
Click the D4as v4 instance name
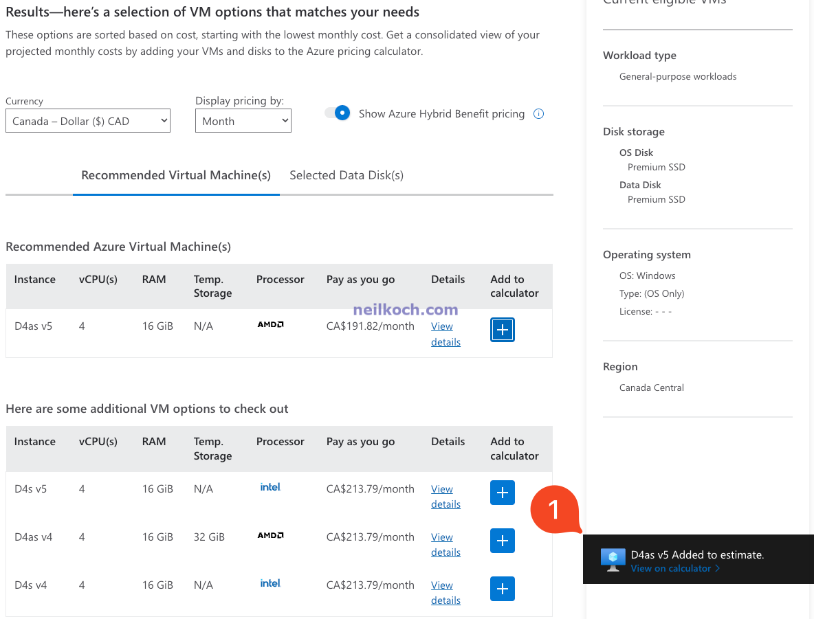[33, 537]
